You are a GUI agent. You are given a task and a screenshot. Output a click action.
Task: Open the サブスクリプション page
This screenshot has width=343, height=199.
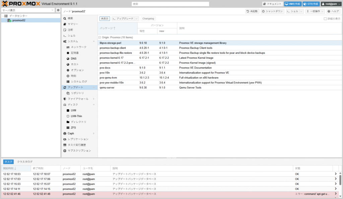79,151
